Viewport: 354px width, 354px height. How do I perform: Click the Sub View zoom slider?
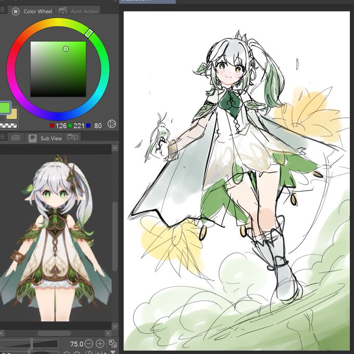29,344
